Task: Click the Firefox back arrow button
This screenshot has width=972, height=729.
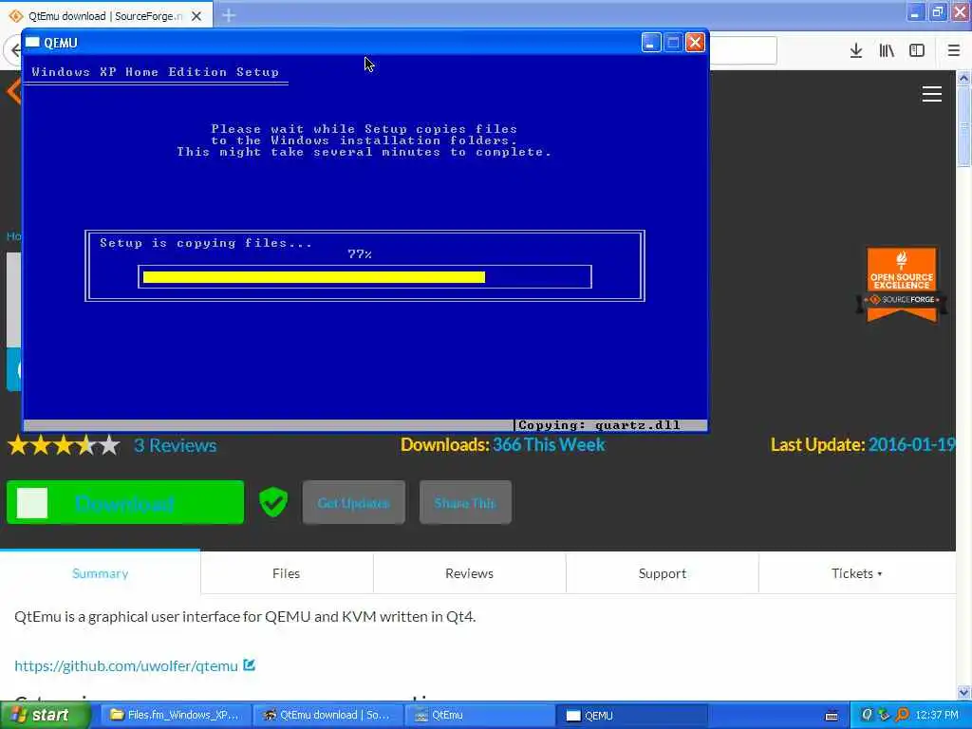Action: pyautogui.click(x=13, y=51)
